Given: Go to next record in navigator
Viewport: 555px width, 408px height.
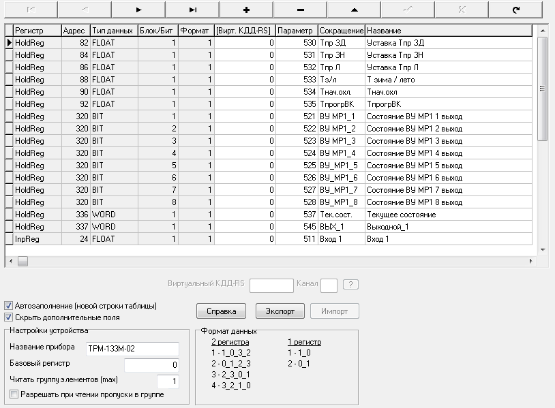Looking at the screenshot, I should [138, 10].
